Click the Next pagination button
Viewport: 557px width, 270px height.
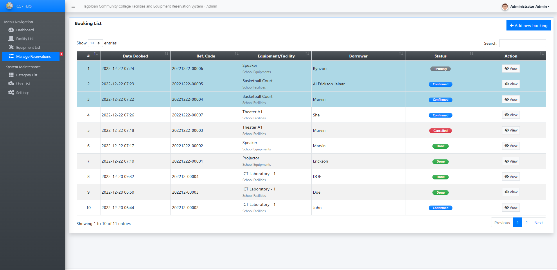point(538,223)
